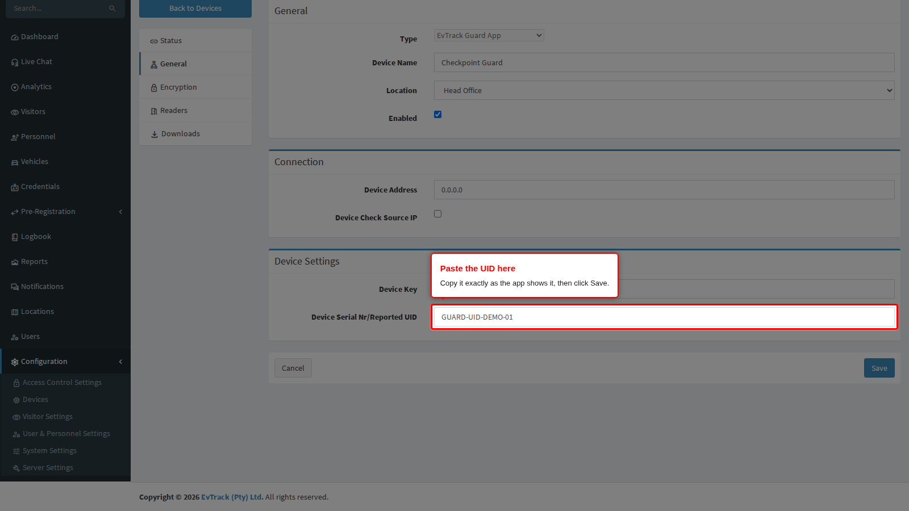
Task: Toggle the Enabled checkbox
Action: tap(437, 114)
